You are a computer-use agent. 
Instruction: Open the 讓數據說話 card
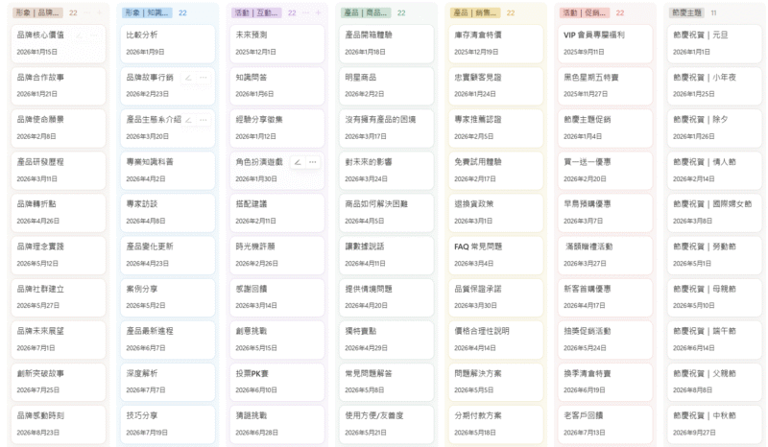tap(387, 255)
